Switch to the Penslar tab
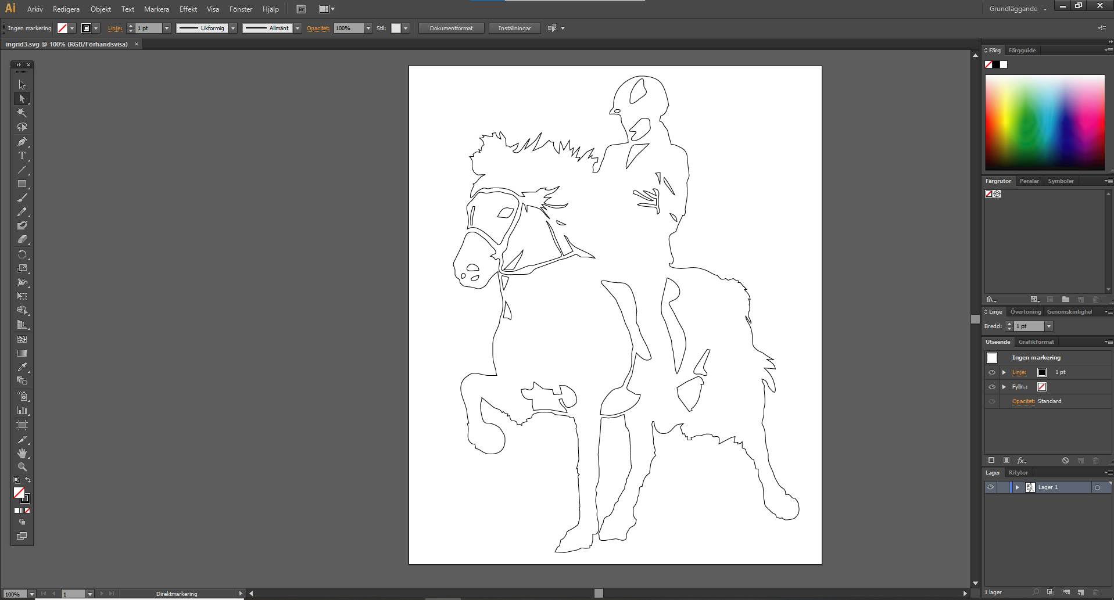This screenshot has width=1114, height=600. 1029,181
